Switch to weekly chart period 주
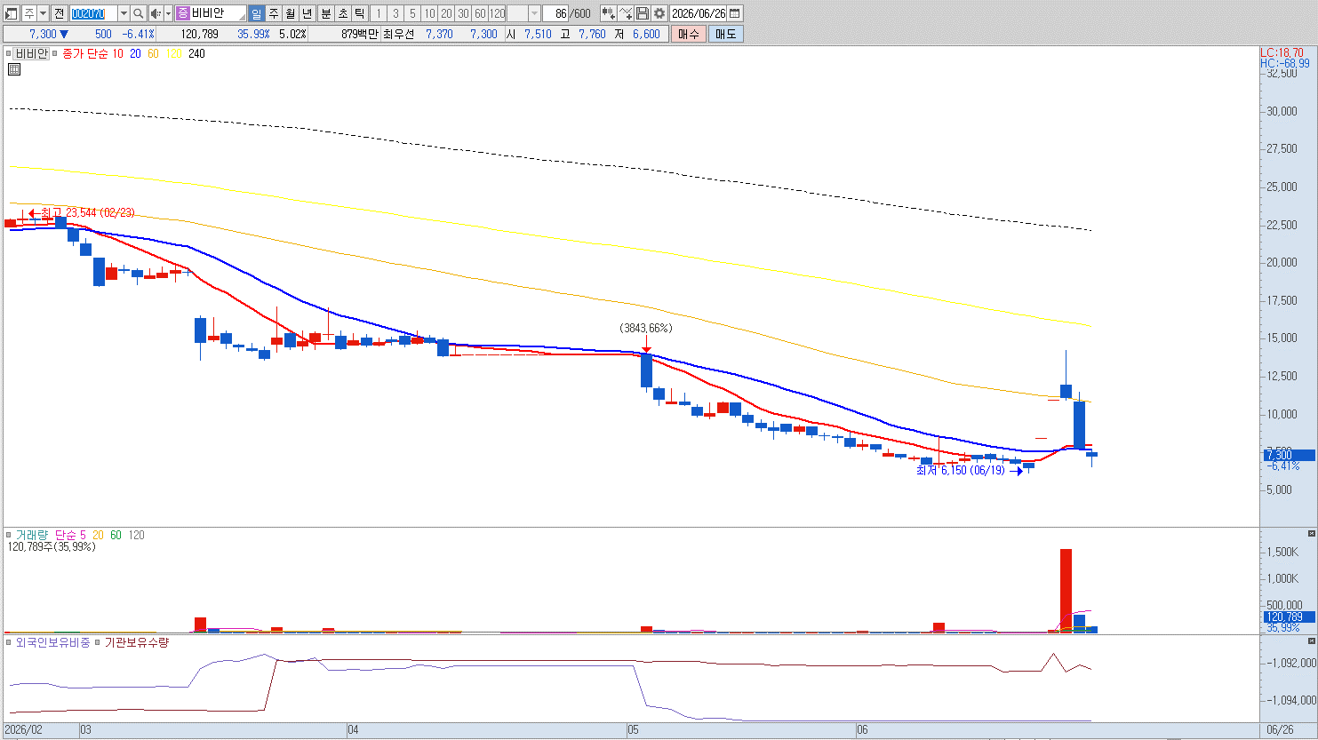This screenshot has width=1318, height=740. (x=273, y=13)
